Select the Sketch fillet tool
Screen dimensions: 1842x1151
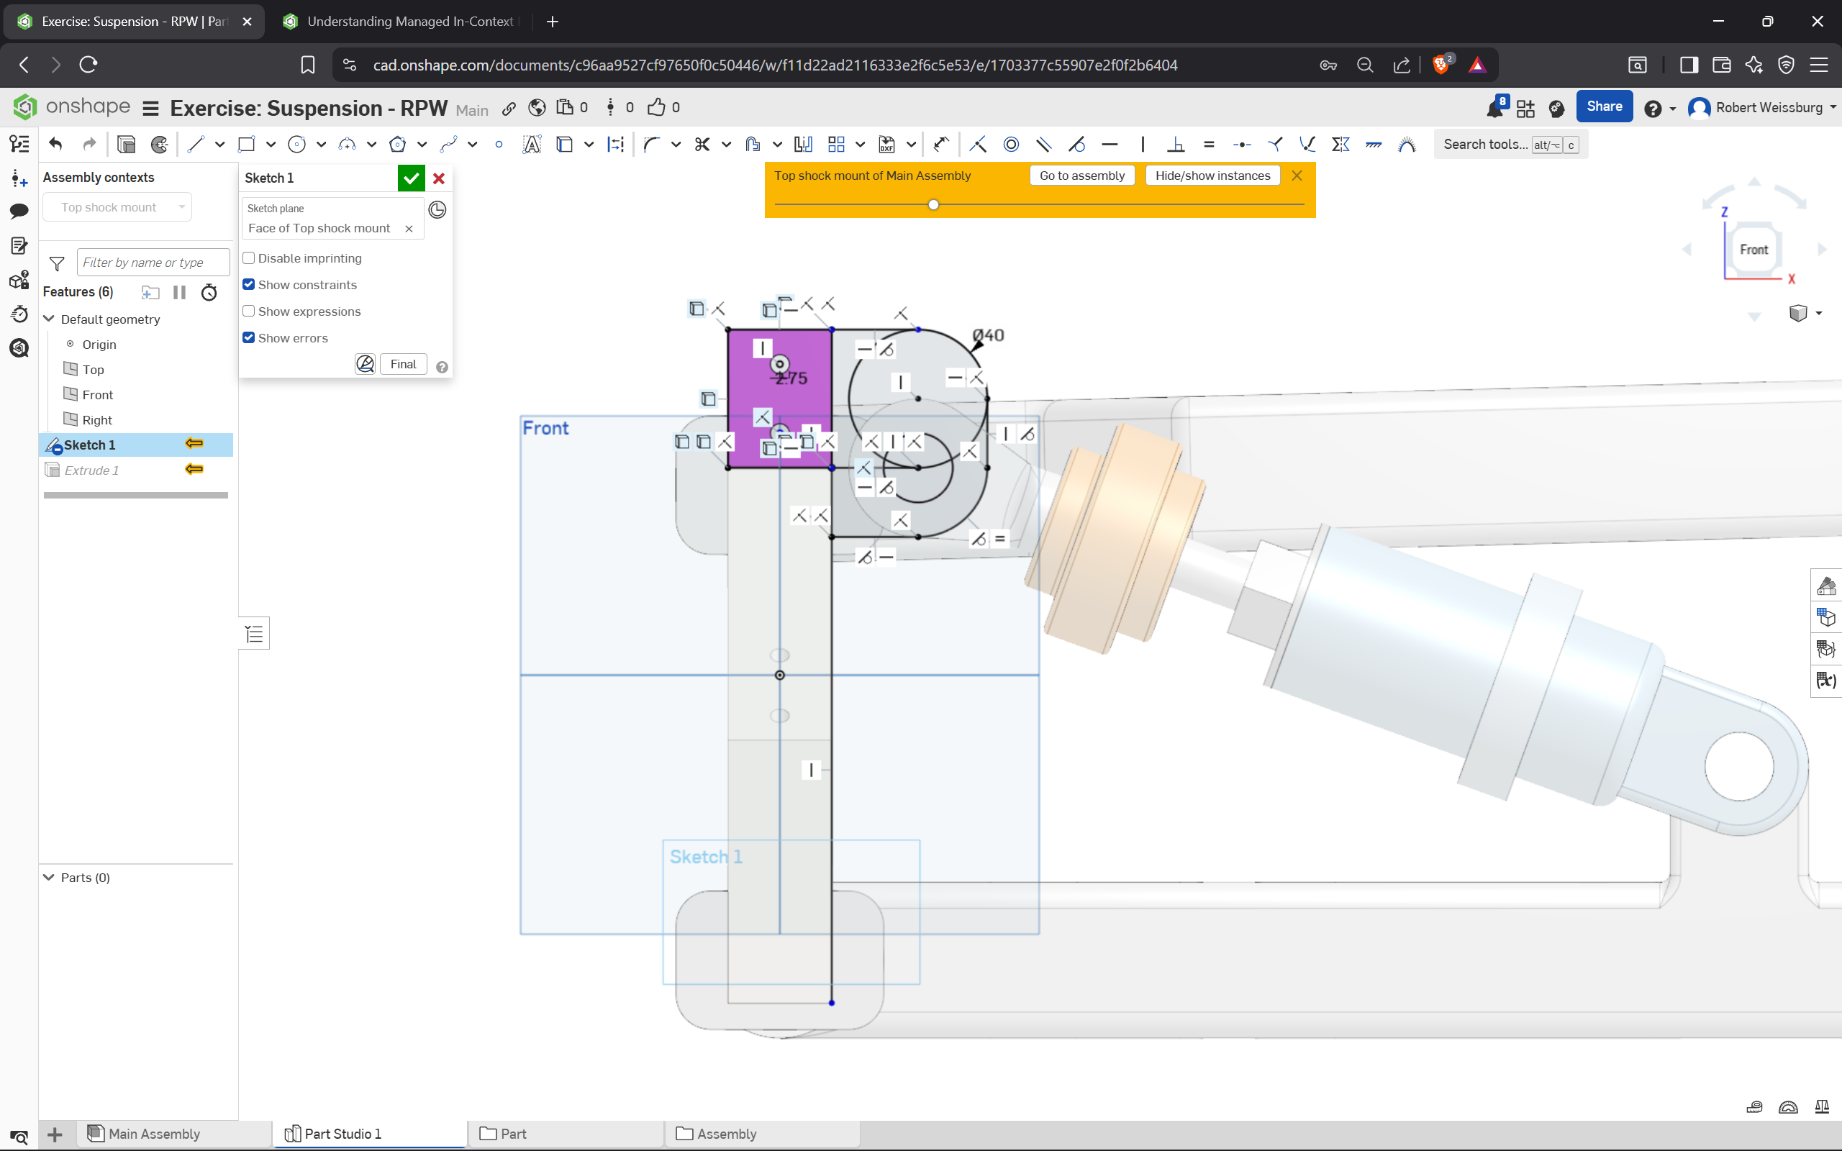(650, 144)
